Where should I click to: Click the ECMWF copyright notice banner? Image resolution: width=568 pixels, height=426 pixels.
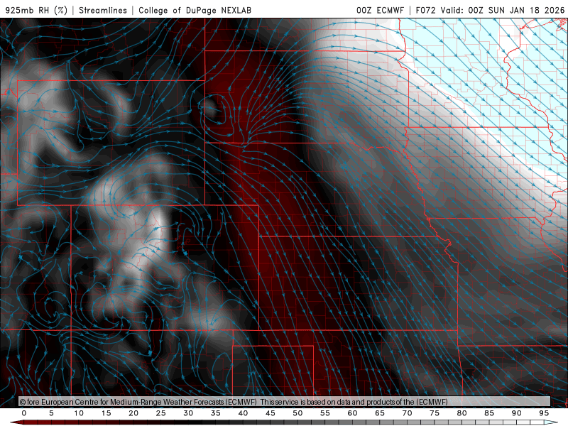point(285,402)
